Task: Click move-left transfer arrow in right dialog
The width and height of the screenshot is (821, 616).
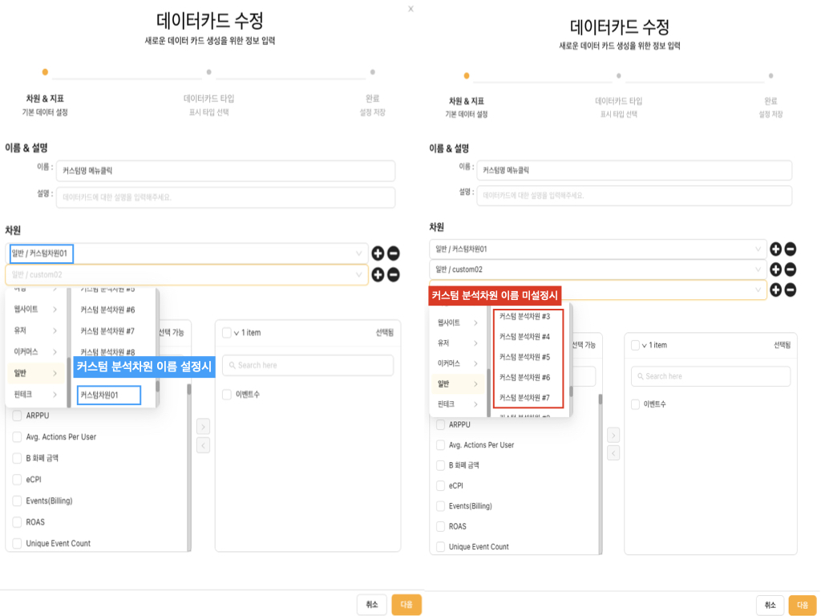Action: pos(613,453)
